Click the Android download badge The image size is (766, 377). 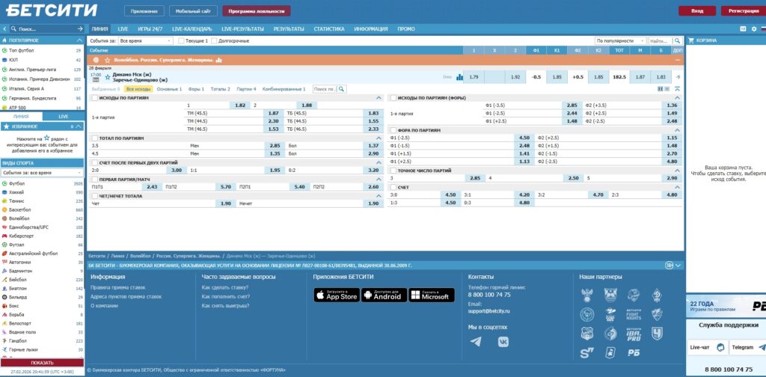[384, 295]
